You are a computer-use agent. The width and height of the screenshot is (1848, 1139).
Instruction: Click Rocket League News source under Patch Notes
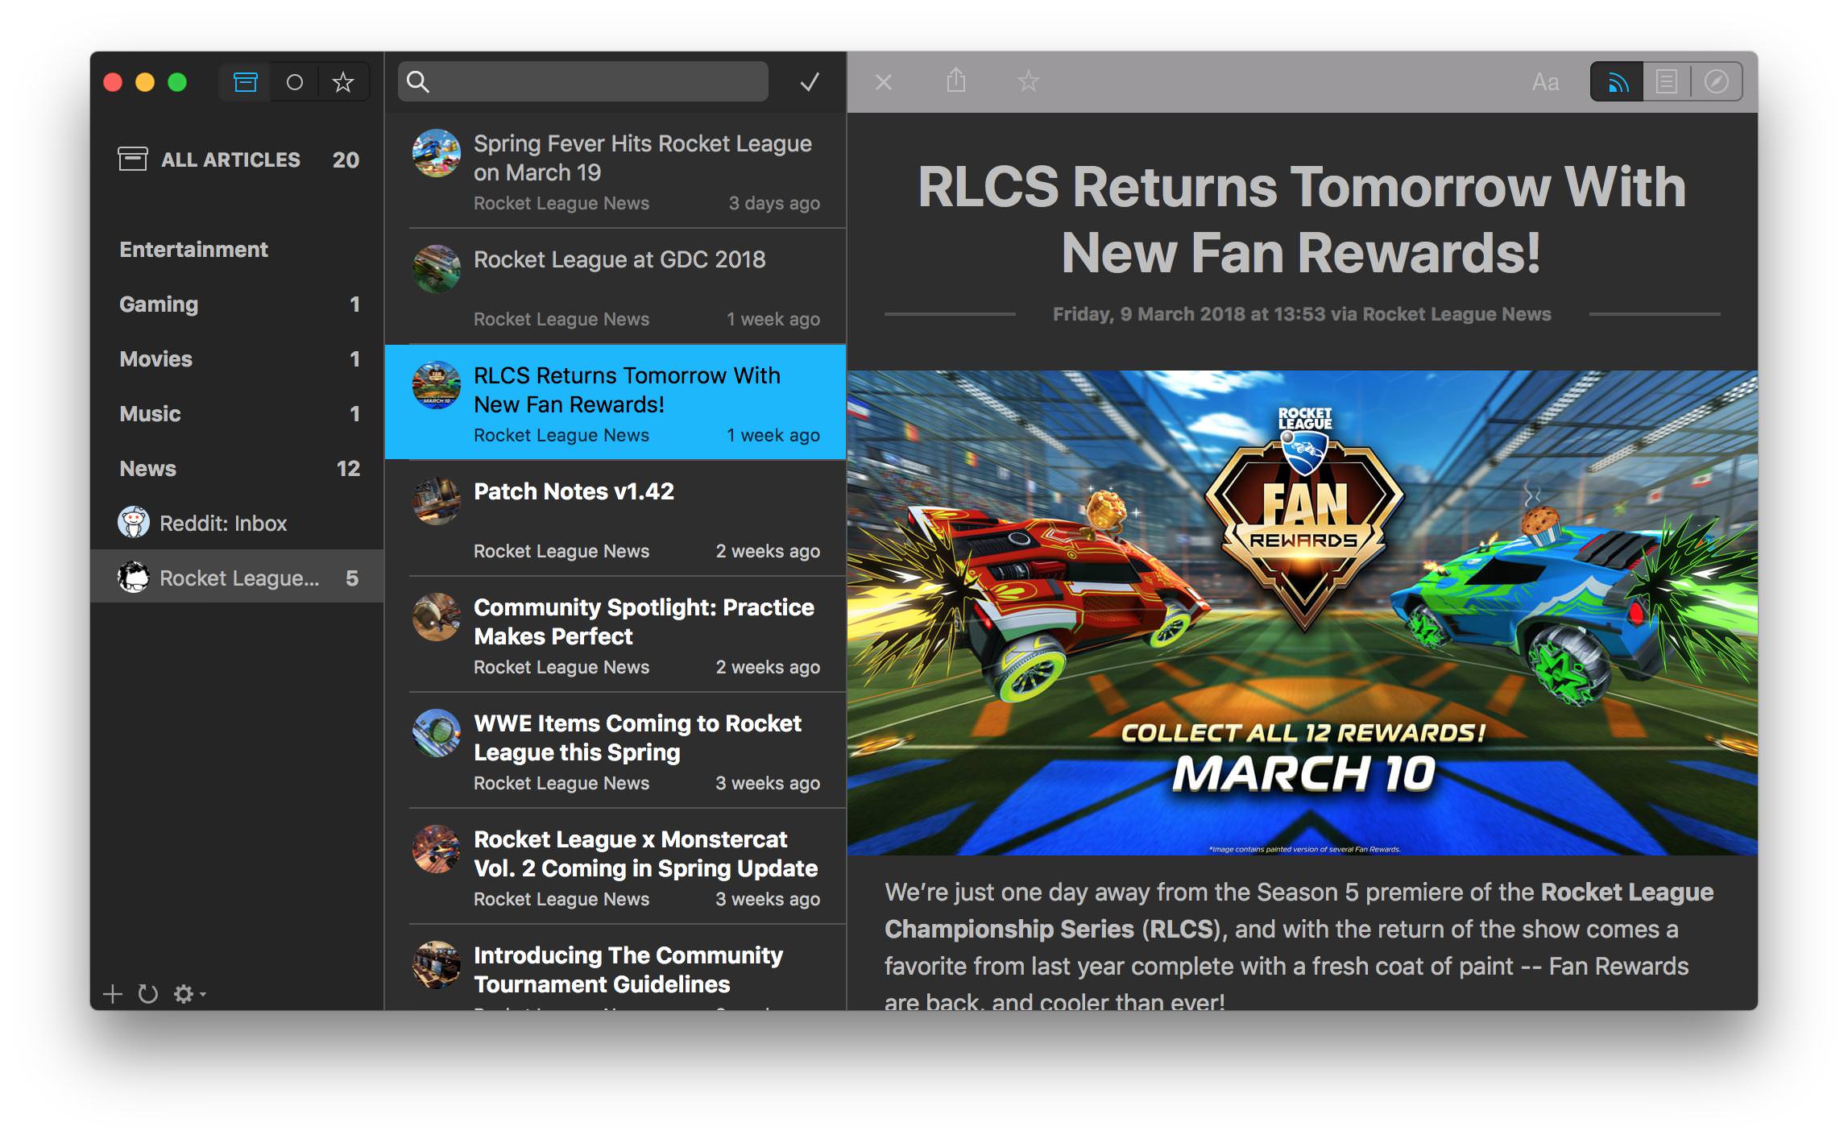(561, 551)
